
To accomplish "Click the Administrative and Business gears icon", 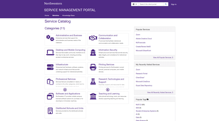I will pyautogui.click(x=50, y=38).
